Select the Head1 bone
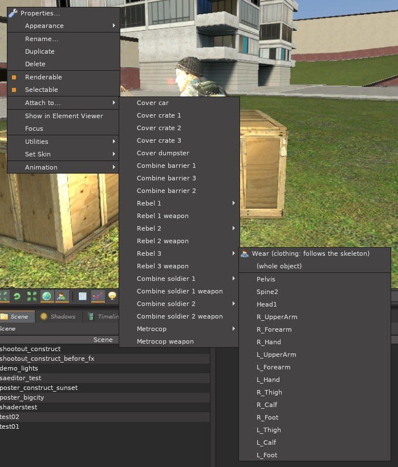The height and width of the screenshot is (467, 398). click(x=315, y=304)
